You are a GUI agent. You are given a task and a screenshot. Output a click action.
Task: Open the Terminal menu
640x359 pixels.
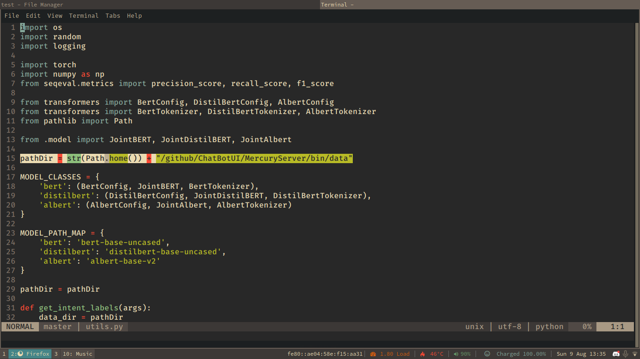point(83,16)
